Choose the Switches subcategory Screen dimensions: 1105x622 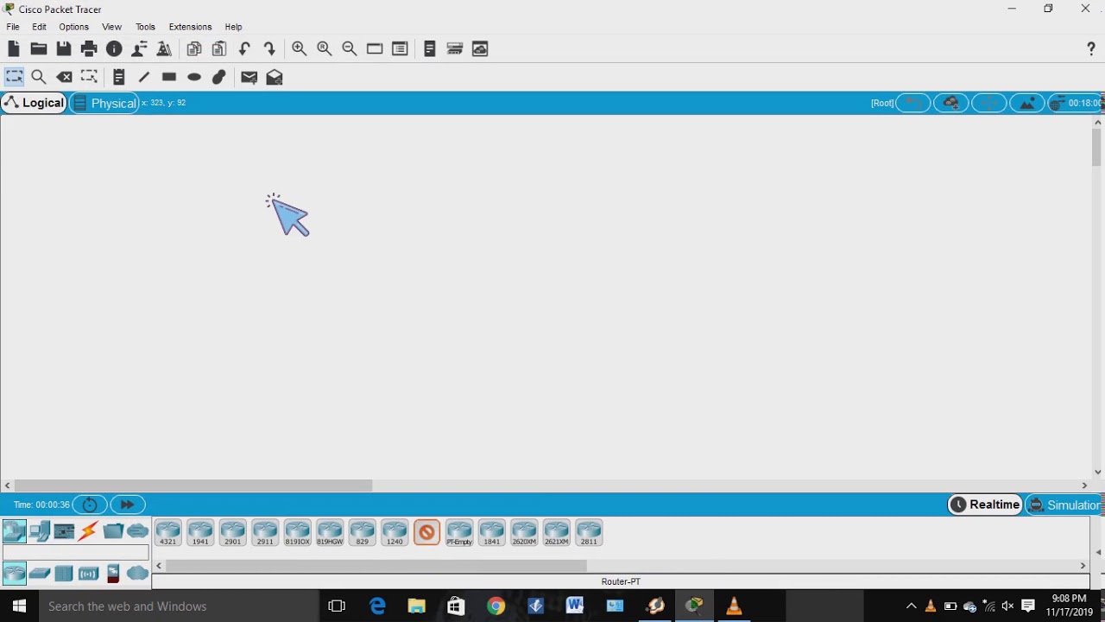[39, 574]
